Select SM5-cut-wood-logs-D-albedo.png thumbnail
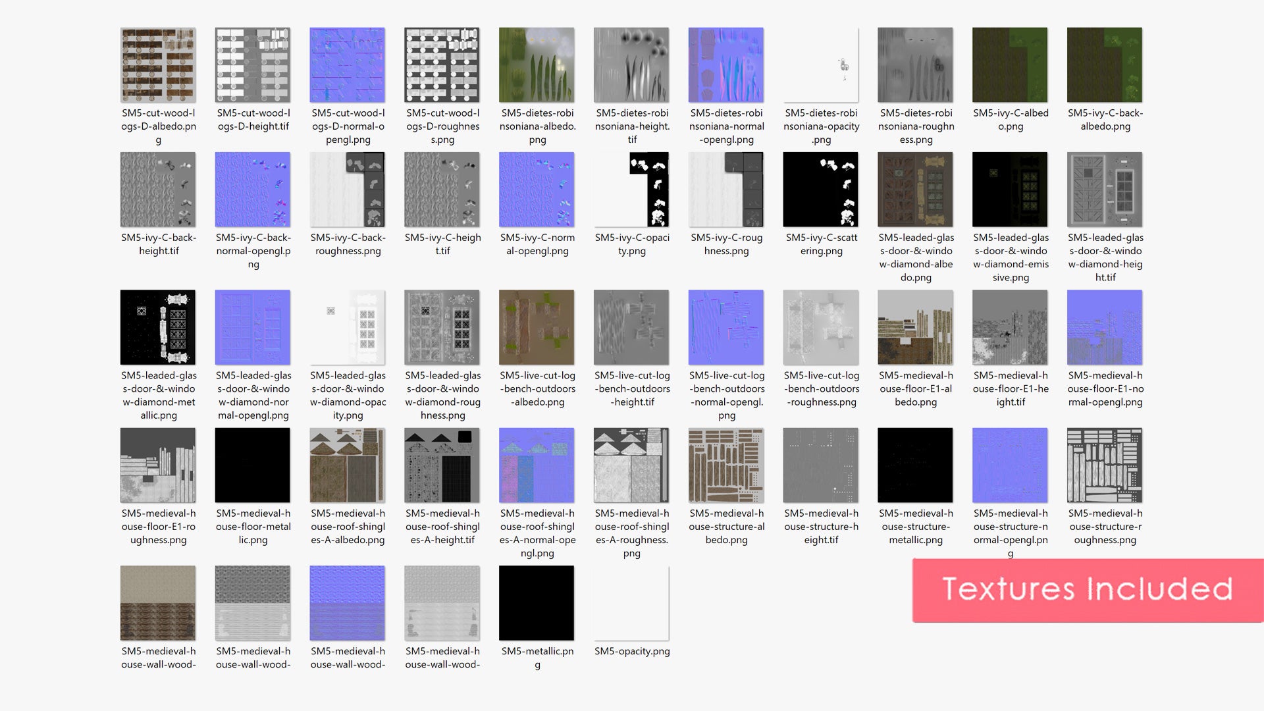The height and width of the screenshot is (711, 1264). coord(158,65)
